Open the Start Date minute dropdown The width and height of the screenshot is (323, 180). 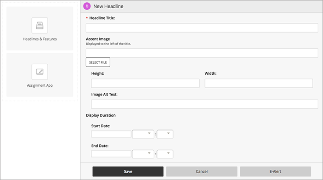coord(165,134)
